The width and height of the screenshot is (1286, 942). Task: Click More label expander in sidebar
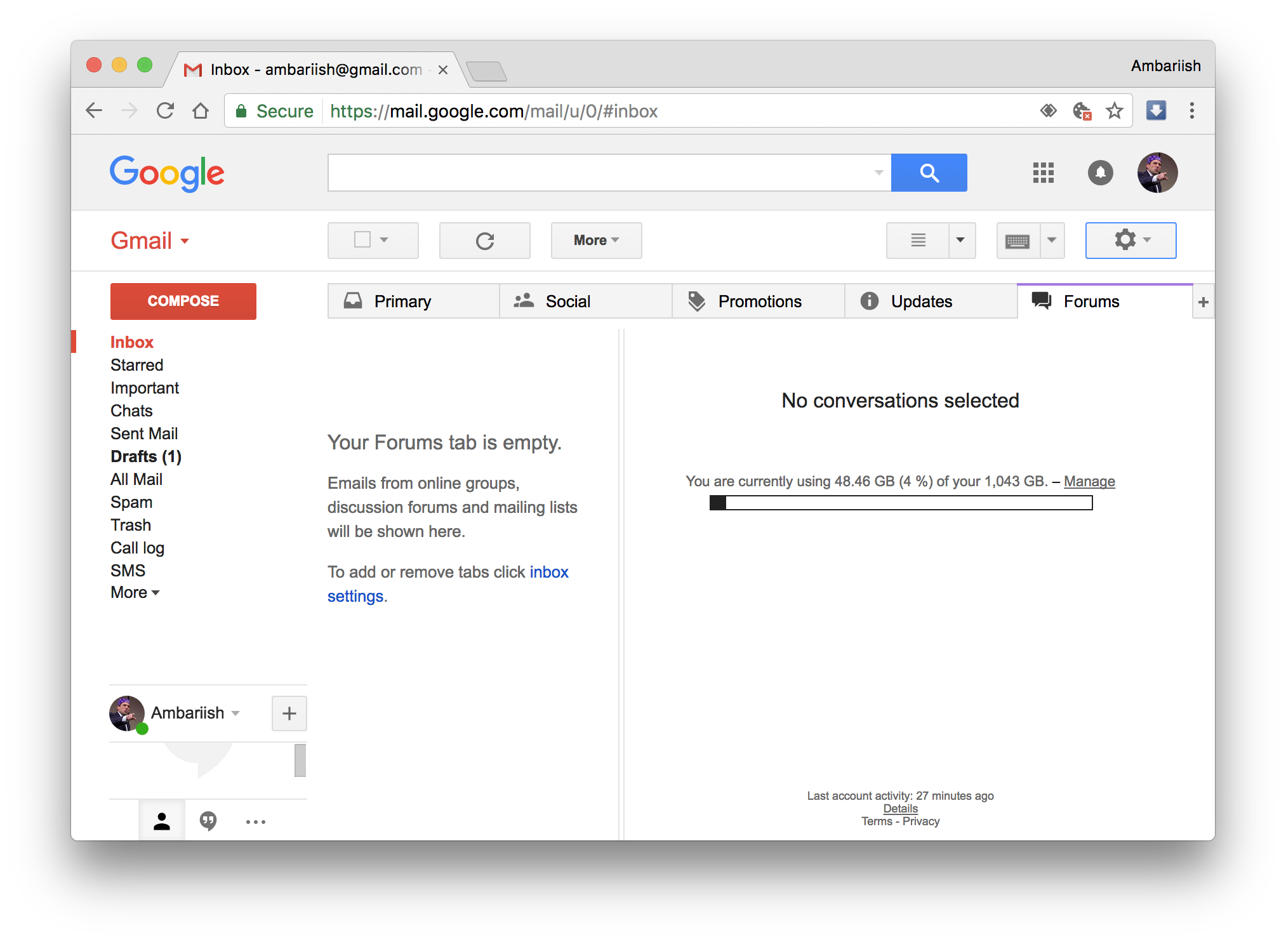pos(135,592)
